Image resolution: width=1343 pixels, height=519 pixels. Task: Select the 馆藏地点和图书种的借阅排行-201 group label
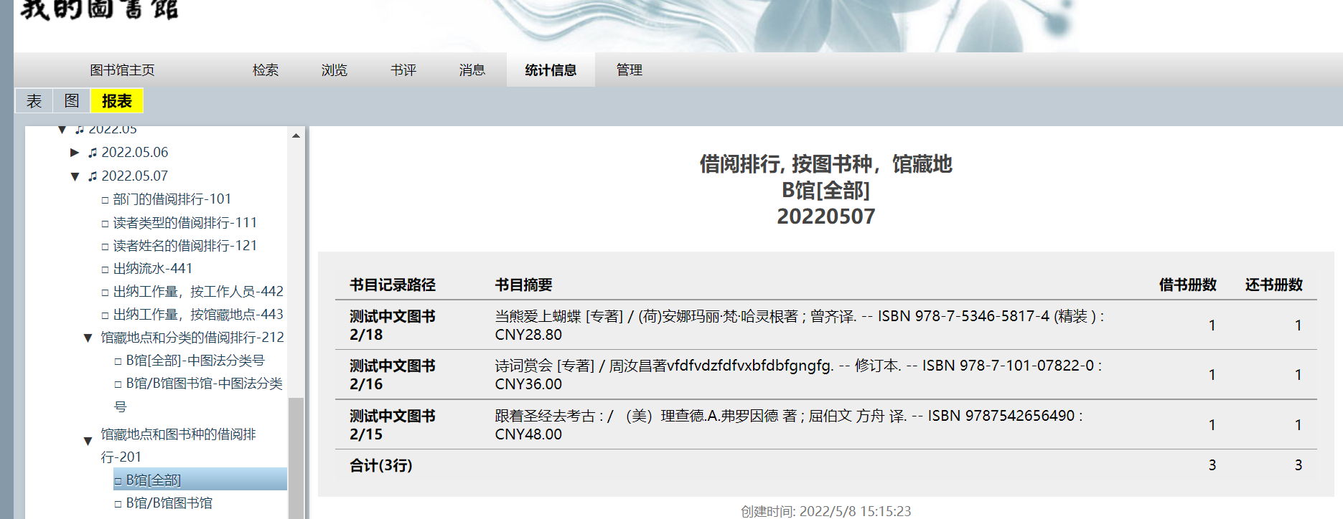click(x=178, y=446)
